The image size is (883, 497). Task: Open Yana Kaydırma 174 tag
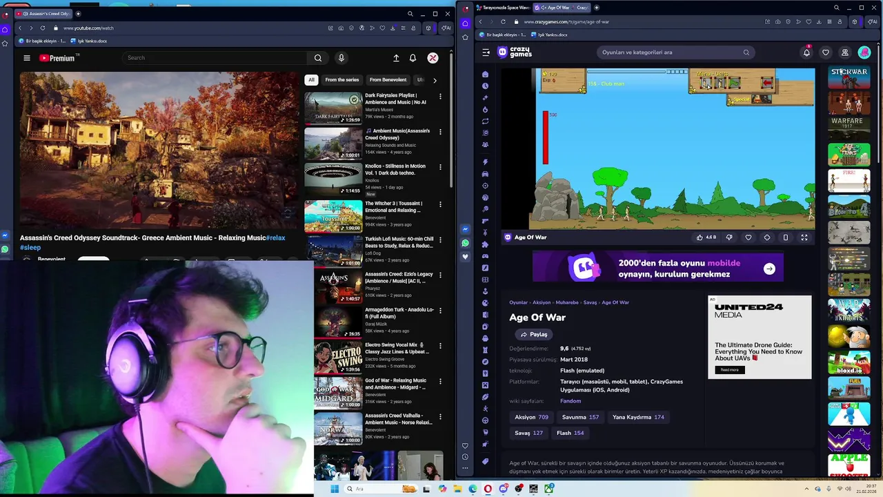pos(638,417)
